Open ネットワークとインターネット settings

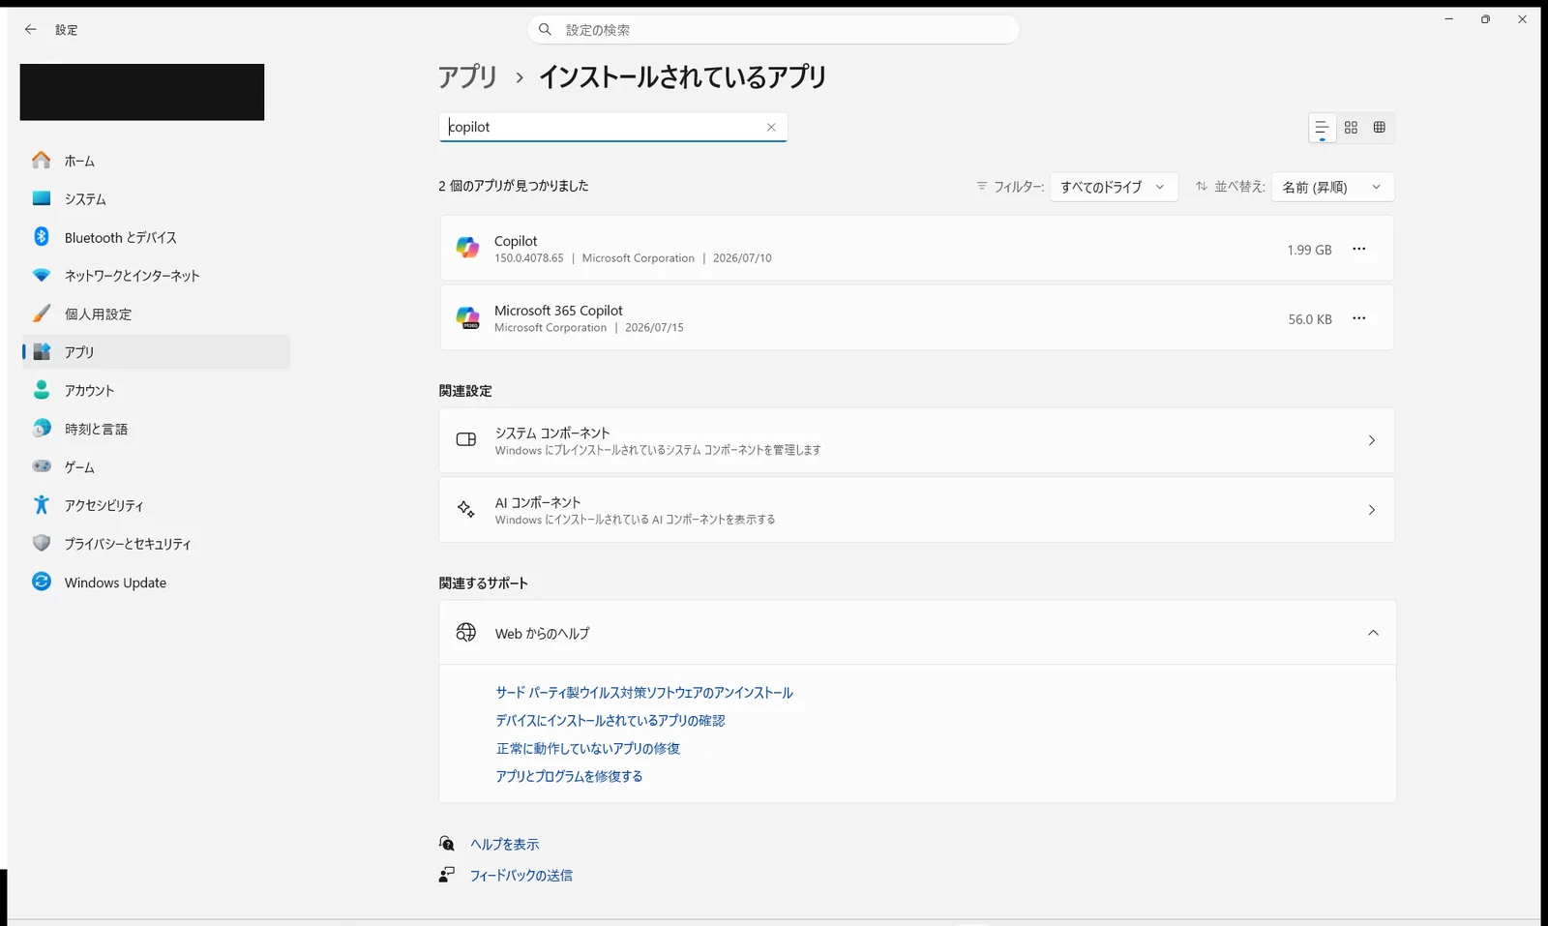[155, 276]
